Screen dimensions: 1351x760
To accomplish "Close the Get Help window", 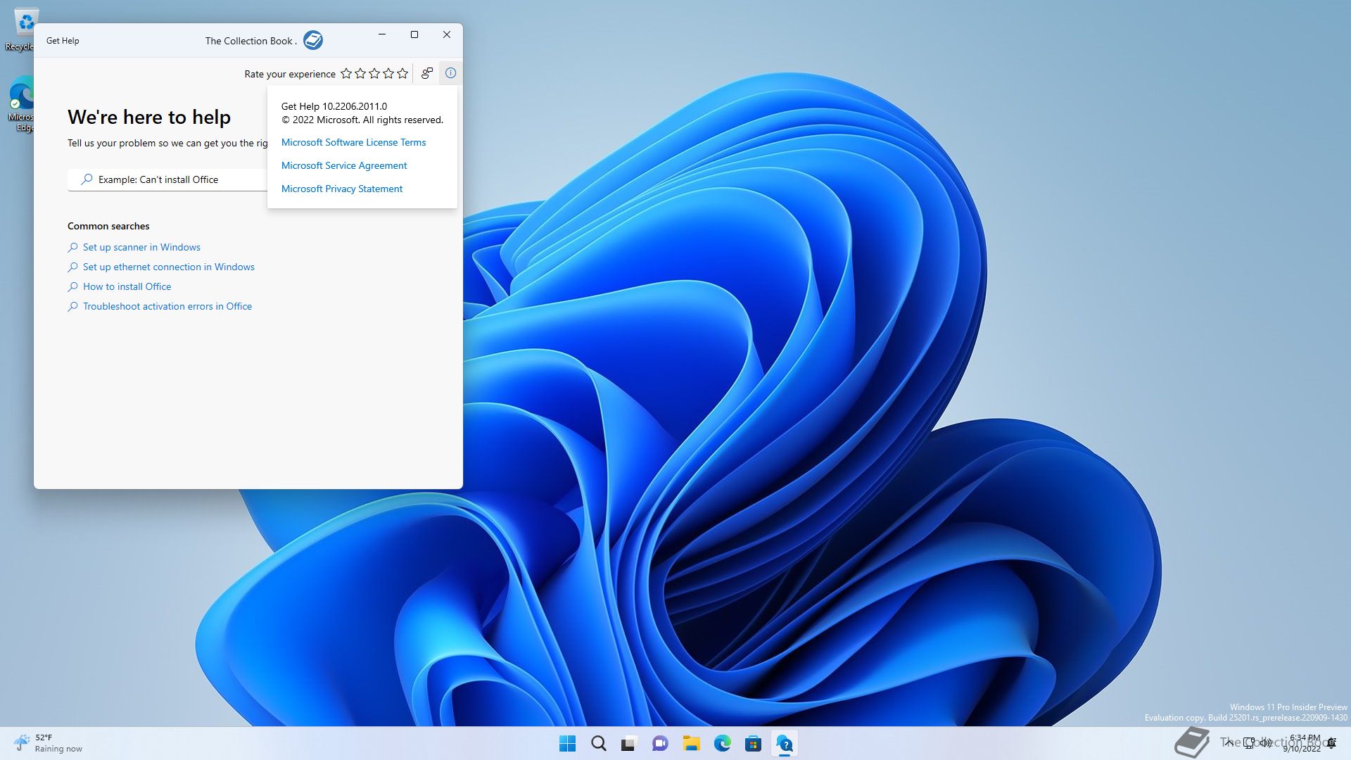I will pyautogui.click(x=447, y=34).
